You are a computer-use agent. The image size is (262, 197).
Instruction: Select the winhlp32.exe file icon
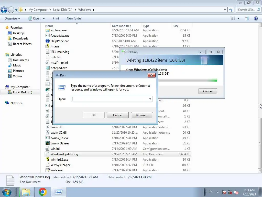click(47, 160)
